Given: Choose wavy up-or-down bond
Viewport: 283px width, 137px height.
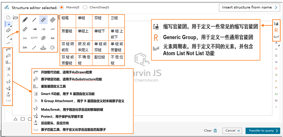Looking at the screenshot, I should click(52, 29).
